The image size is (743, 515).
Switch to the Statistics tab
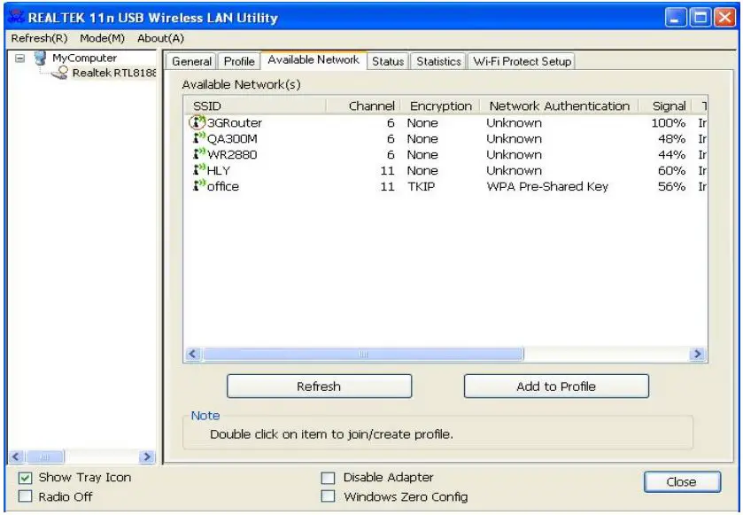tap(438, 61)
